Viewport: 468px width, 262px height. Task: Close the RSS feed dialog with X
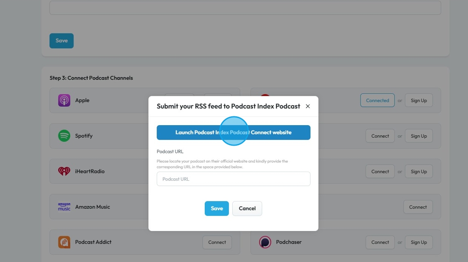[308, 106]
